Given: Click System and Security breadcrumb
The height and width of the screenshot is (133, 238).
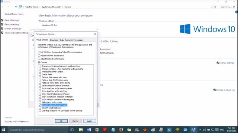Looking at the screenshot, I should click(x=51, y=7).
